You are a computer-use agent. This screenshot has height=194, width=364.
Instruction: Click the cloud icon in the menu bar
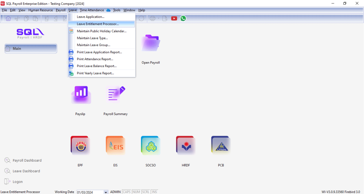108,10
